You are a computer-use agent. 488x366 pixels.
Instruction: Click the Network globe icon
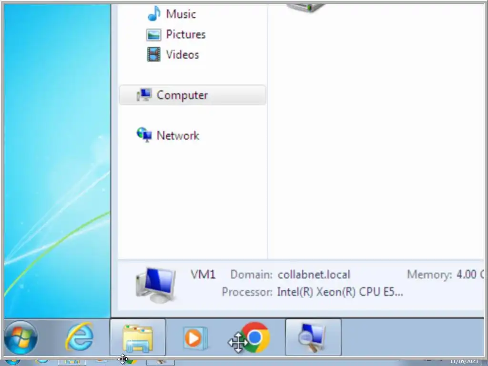[x=144, y=135]
